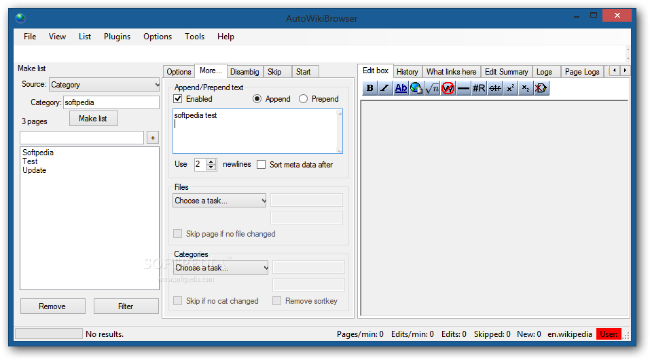Click the Remove button
The height and width of the screenshot is (360, 650).
tap(53, 306)
